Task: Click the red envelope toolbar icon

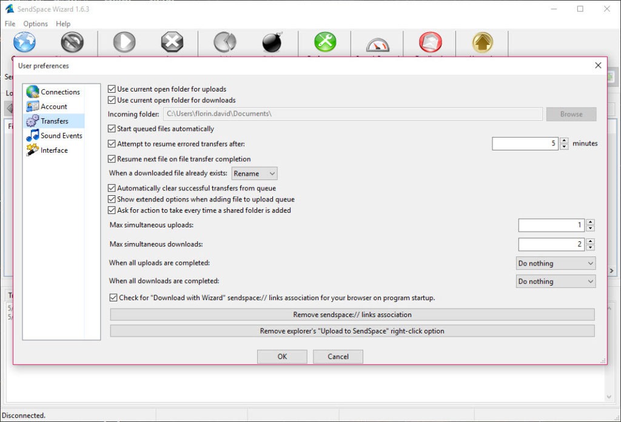Action: tap(430, 42)
